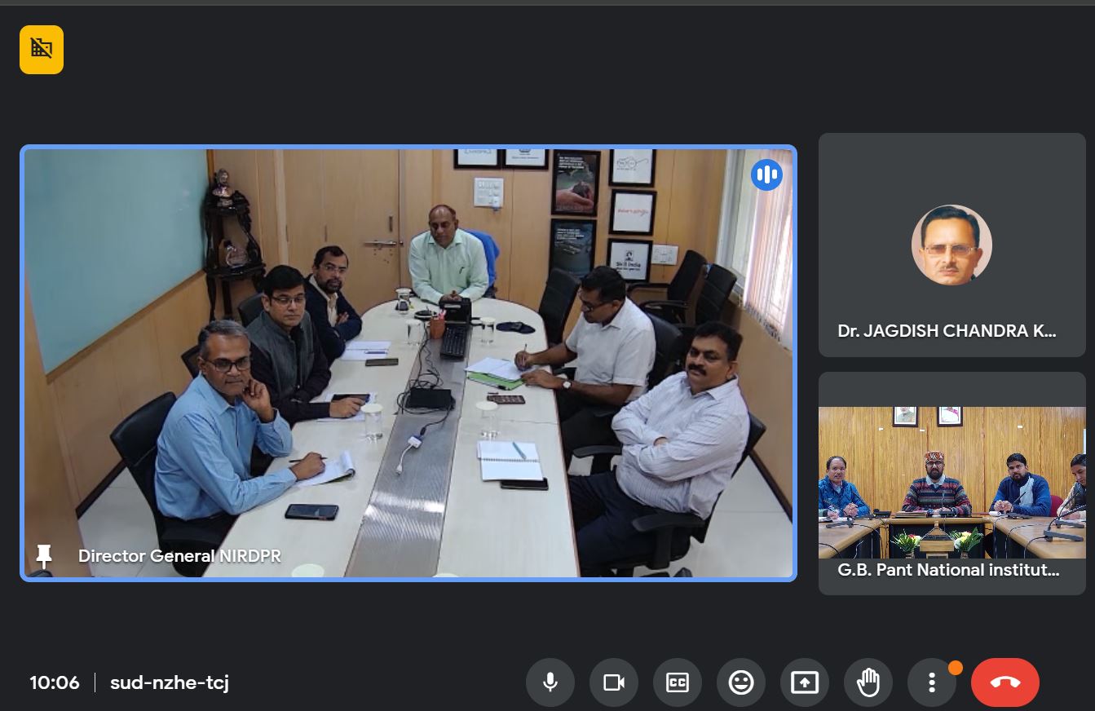Click the Dr. JAGDISH CHANDRA name label
Viewport: 1095px width, 711px height.
947,331
